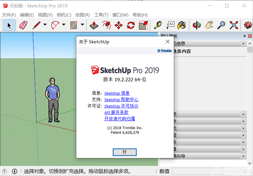Pick the Zoom magnifier tool
Viewport: 253px width, 176px height.
(221, 25)
